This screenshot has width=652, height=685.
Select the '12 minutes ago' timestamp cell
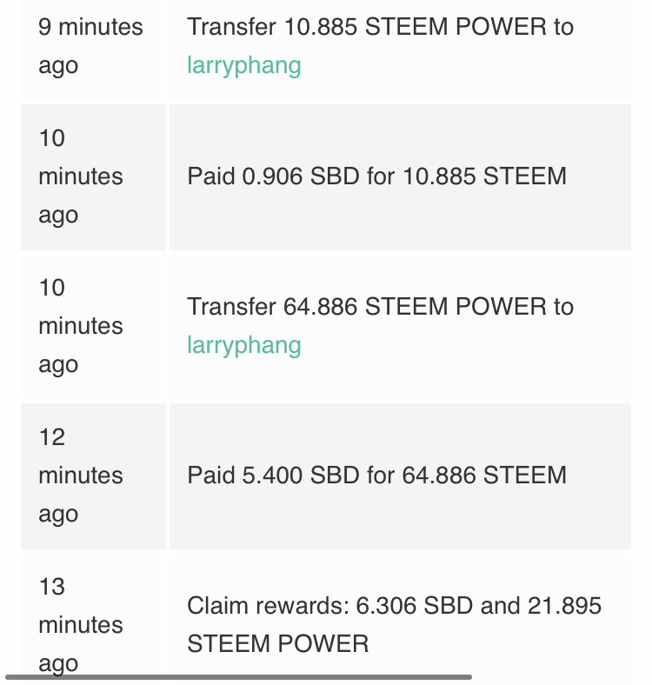93,476
